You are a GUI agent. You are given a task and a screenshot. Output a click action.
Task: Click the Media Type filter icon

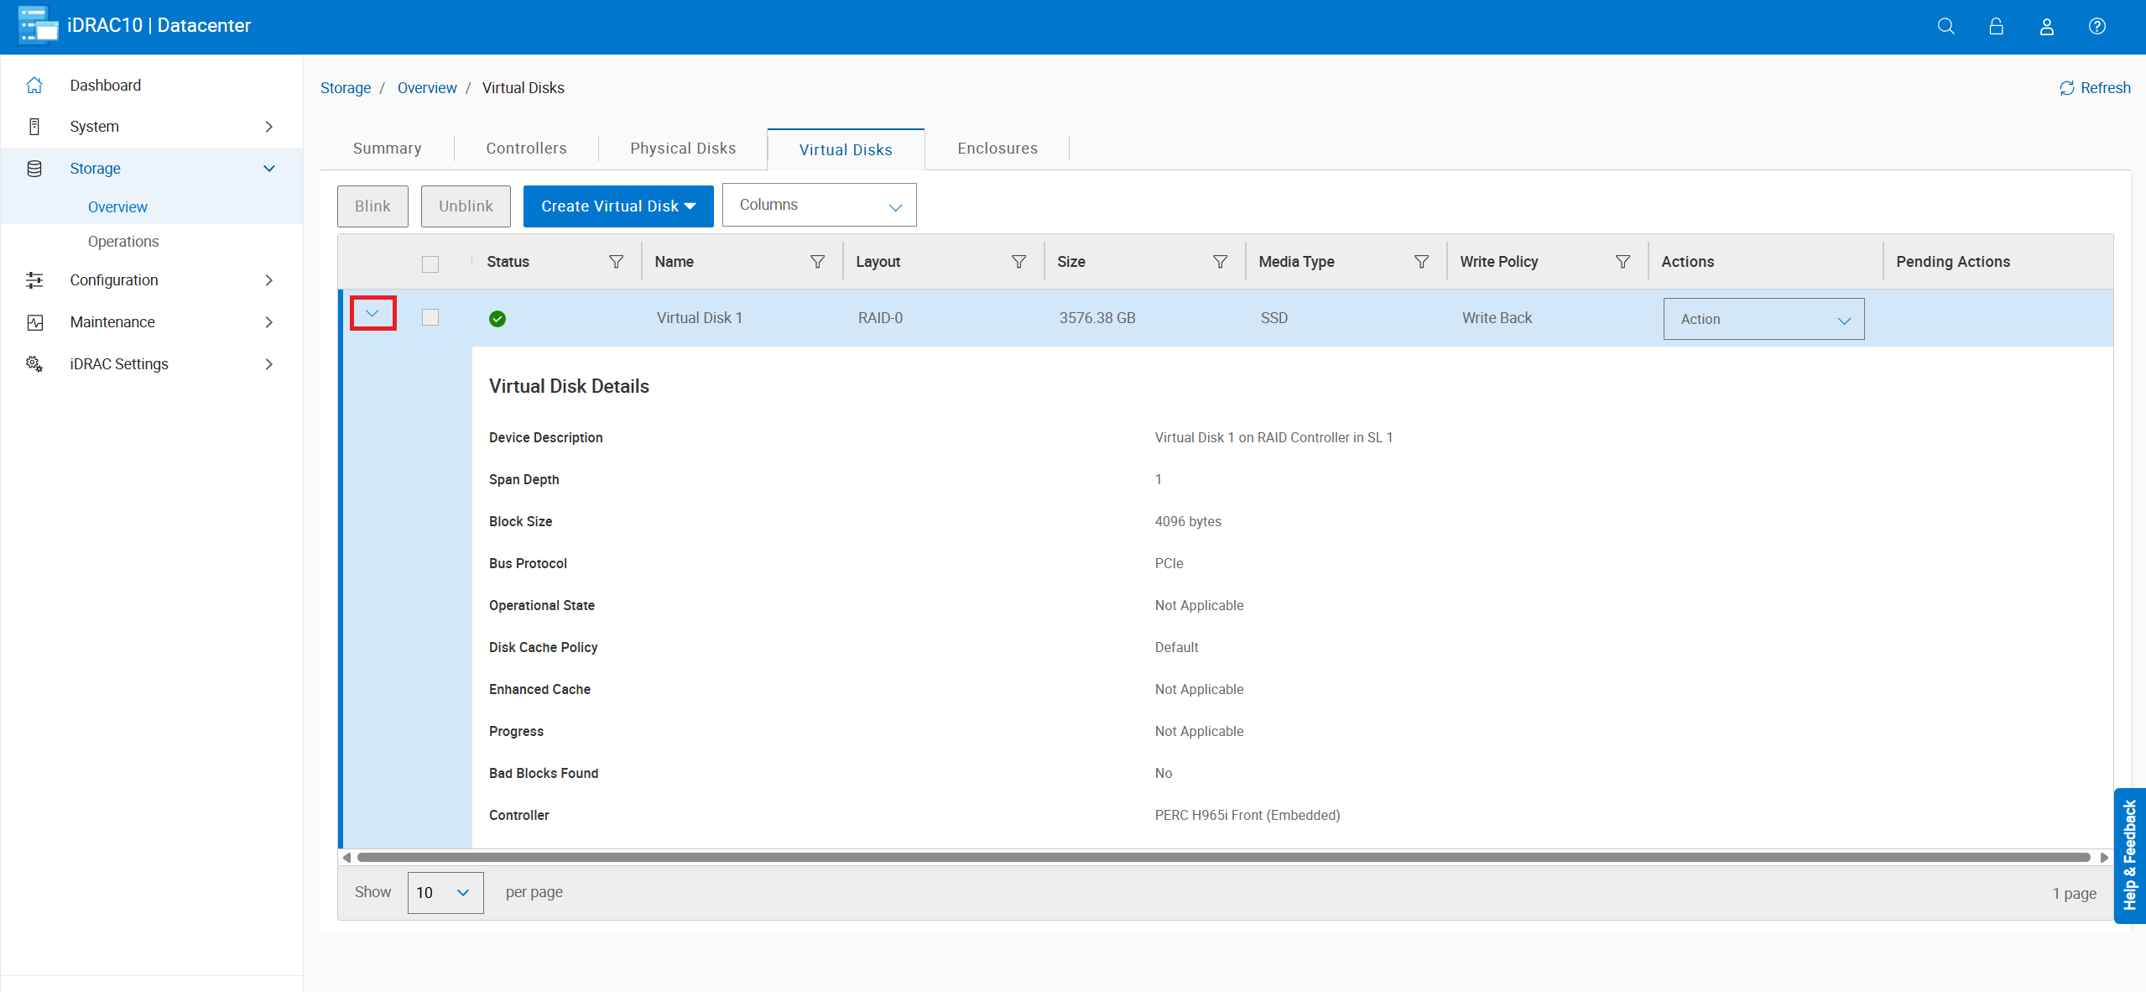pos(1421,262)
